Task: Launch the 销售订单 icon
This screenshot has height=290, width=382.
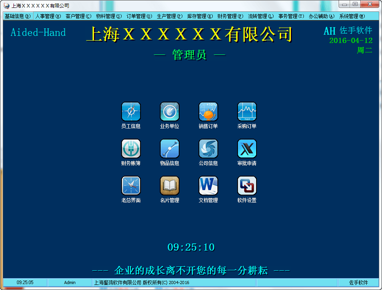Action: point(208,112)
